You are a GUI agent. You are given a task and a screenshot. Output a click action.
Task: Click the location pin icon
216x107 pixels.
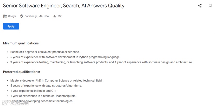coord(22,16)
